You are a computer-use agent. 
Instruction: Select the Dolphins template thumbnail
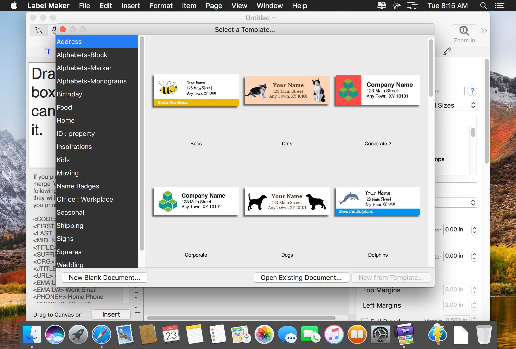[378, 201]
